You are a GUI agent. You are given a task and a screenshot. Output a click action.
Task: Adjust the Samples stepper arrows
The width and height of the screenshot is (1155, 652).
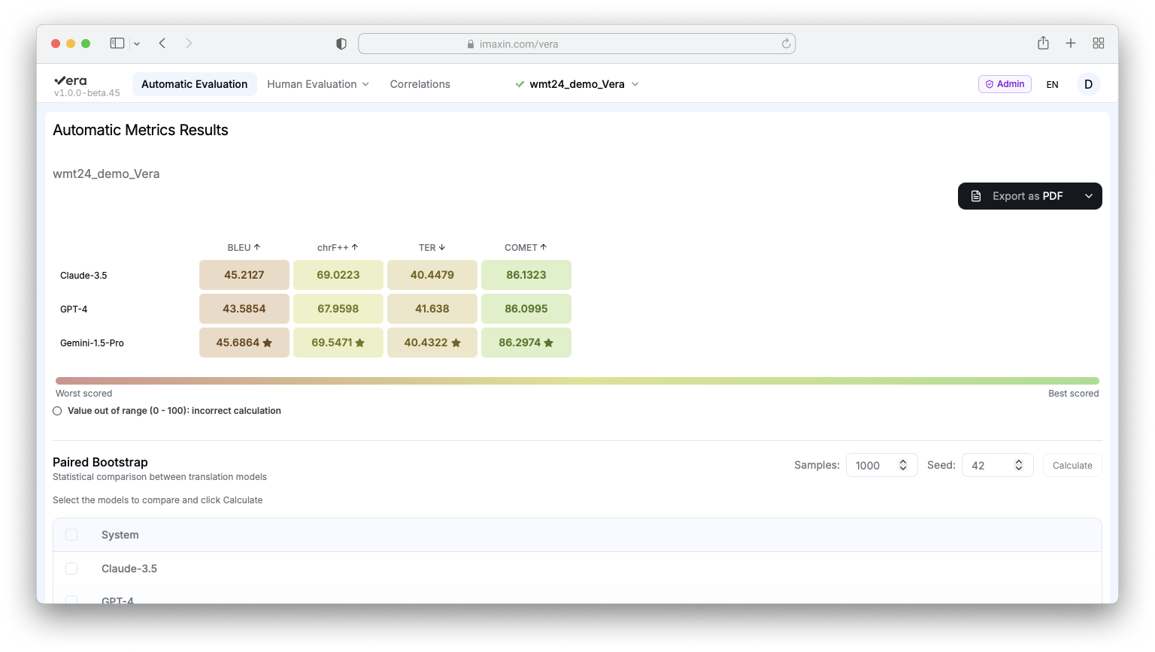pyautogui.click(x=903, y=466)
